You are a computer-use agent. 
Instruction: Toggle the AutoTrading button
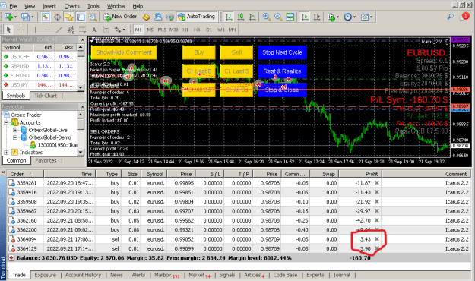pos(197,17)
